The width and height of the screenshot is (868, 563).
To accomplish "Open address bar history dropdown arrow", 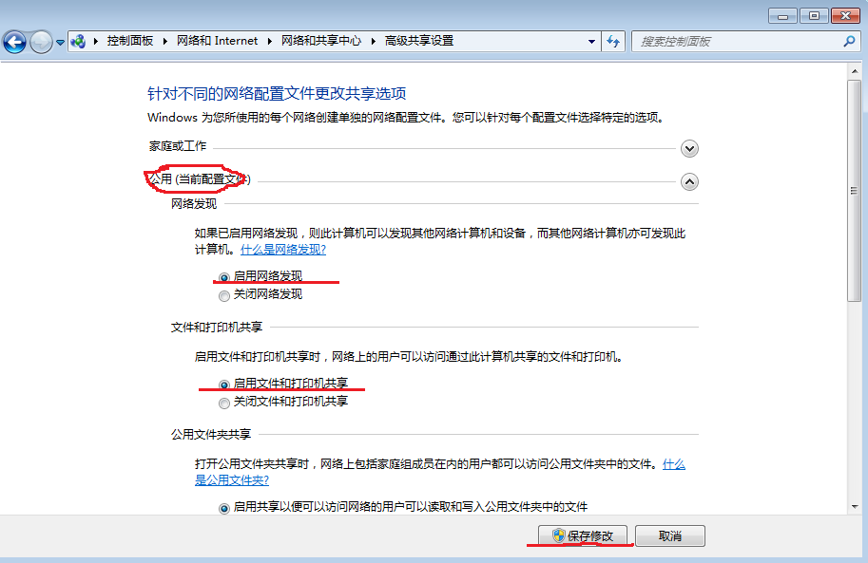I will (x=591, y=42).
